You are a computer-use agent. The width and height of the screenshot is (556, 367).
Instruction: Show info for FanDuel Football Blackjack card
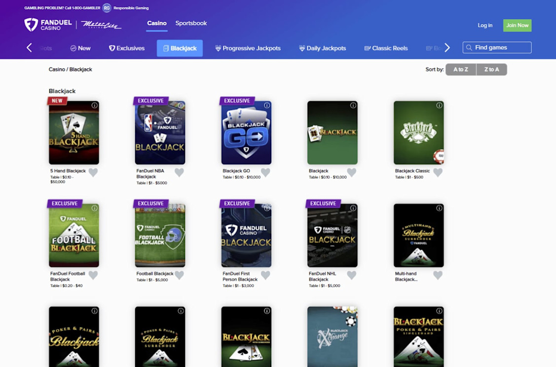pyautogui.click(x=94, y=208)
